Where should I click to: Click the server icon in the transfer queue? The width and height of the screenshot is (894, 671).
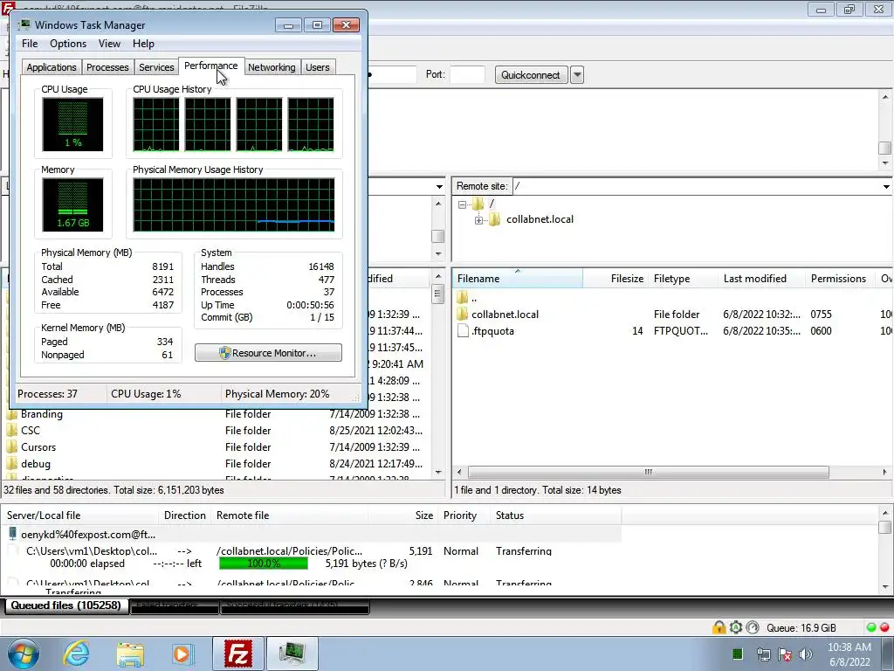point(12,534)
